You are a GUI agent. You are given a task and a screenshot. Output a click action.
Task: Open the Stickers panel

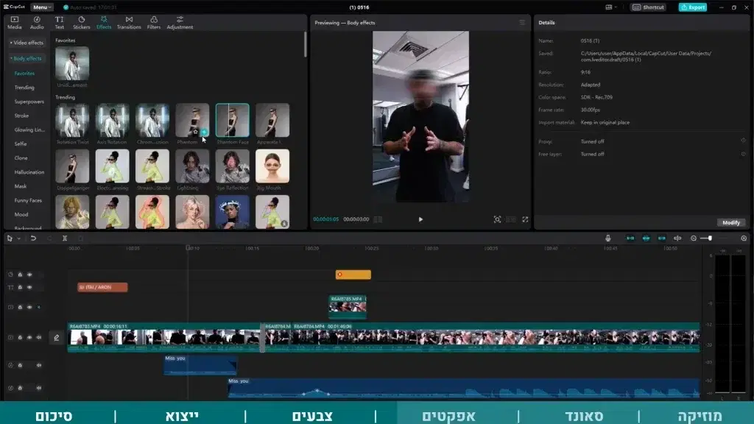click(81, 22)
